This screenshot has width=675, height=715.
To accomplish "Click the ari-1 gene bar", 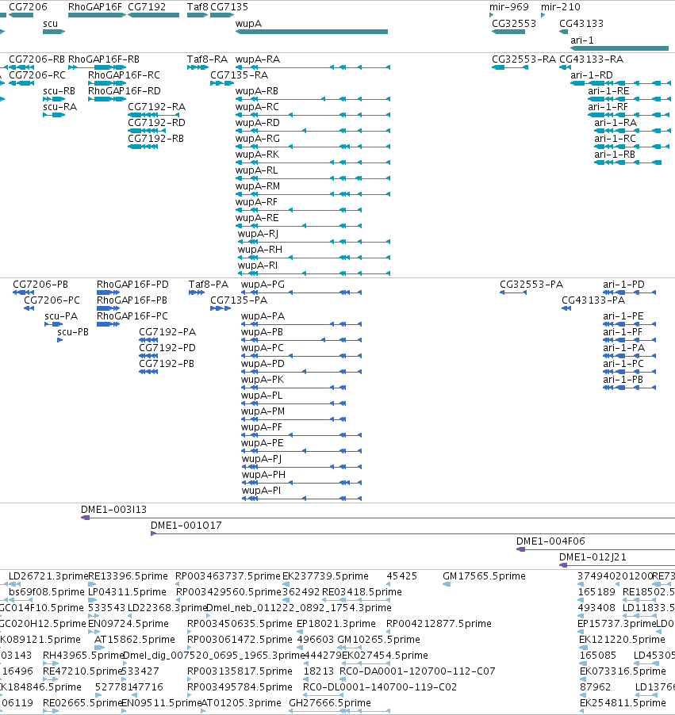I will pyautogui.click(x=619, y=48).
